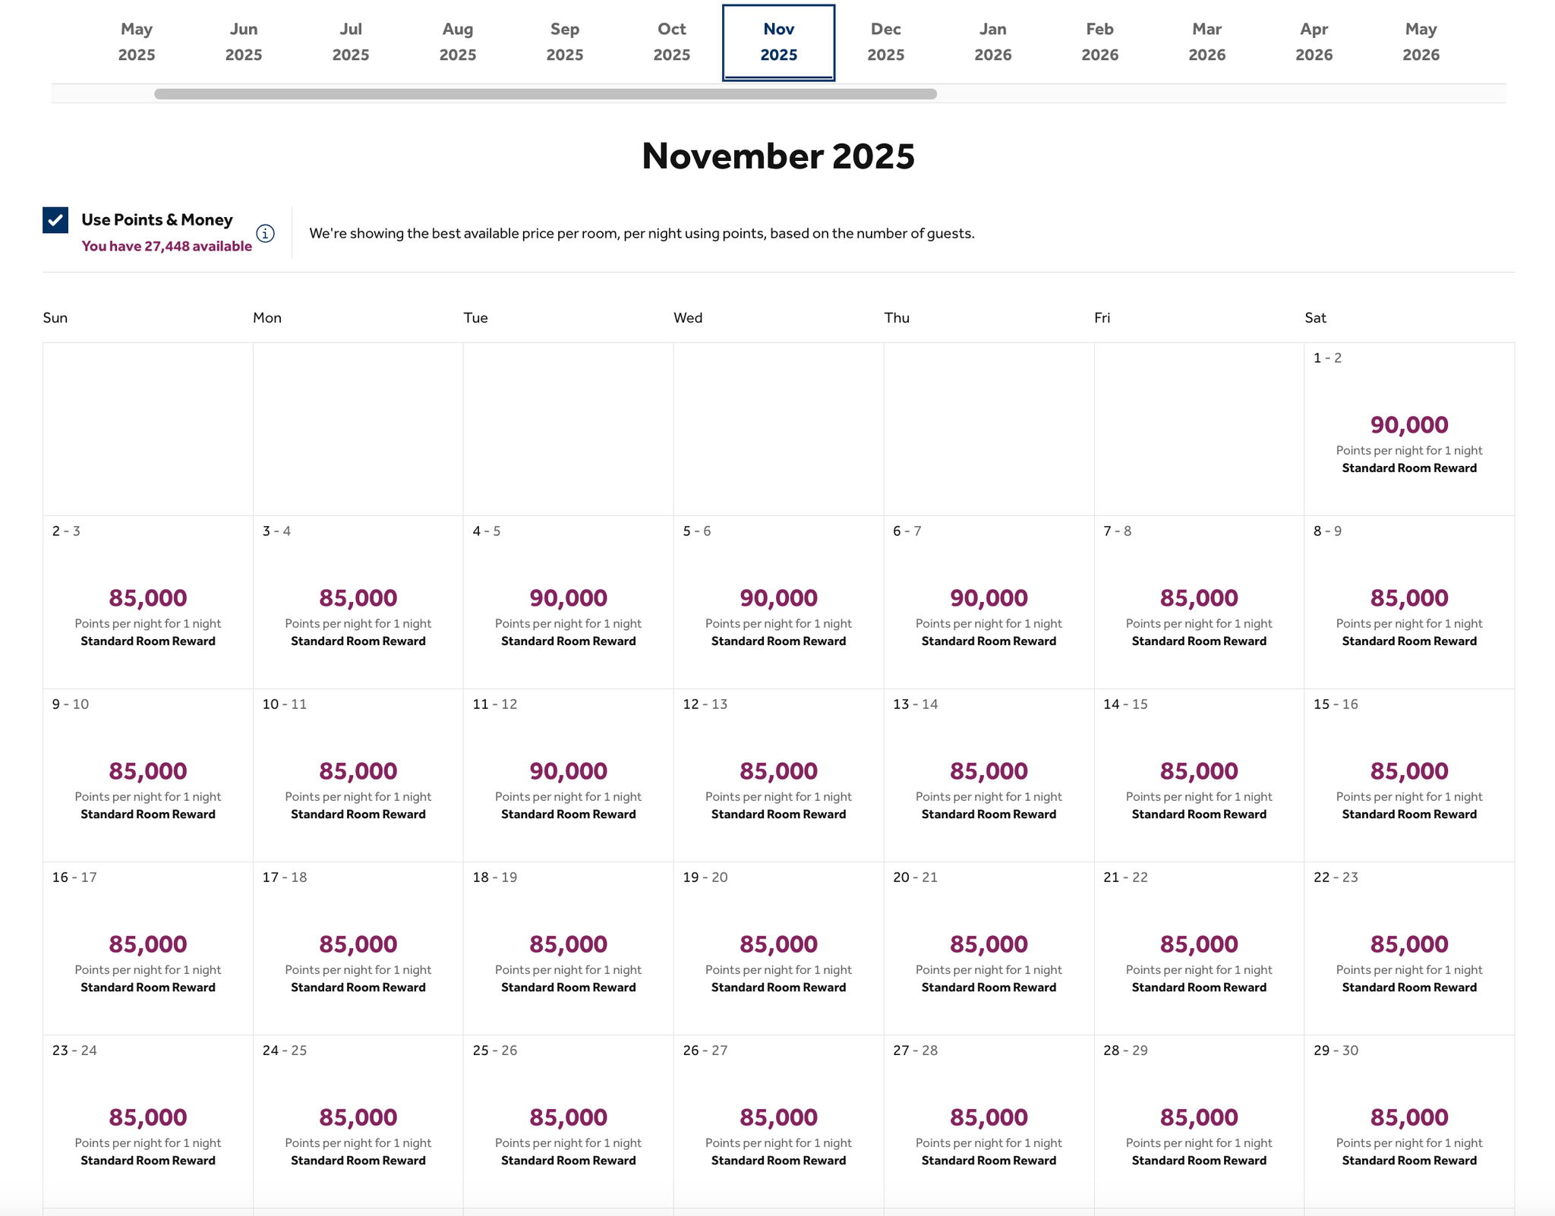This screenshot has width=1555, height=1216.
Task: Select the Nov 23 - 24 date cell
Action: (148, 1121)
